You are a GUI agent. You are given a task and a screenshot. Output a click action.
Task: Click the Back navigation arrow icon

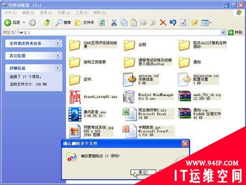(7, 23)
